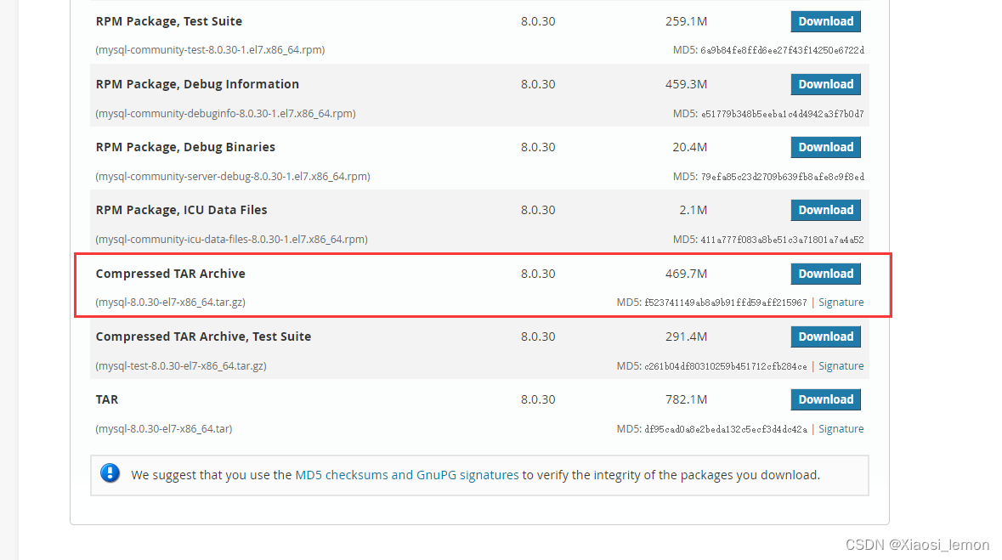Select the 'RPM Package, Debug Binaries' title

coord(185,147)
